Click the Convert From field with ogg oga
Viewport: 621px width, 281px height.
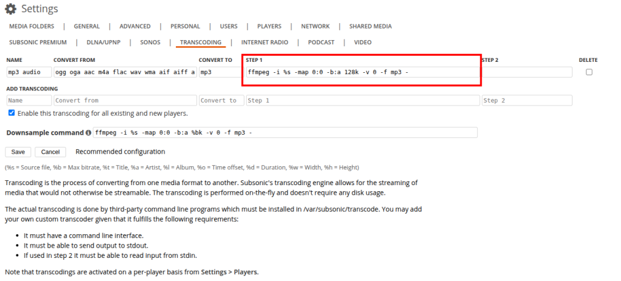click(x=125, y=72)
